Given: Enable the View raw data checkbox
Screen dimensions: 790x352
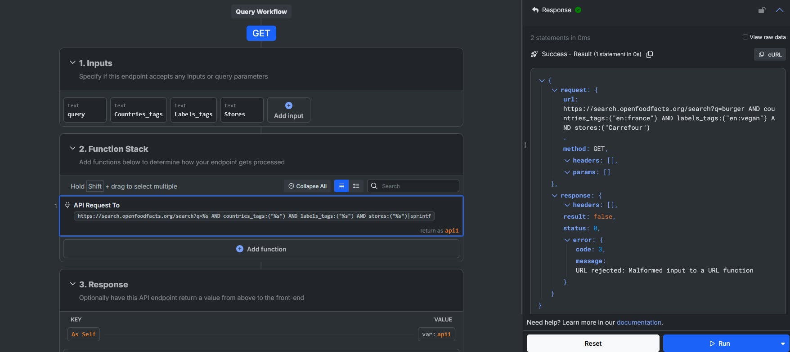Looking at the screenshot, I should 745,37.
